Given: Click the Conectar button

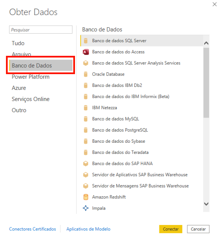Looking at the screenshot, I should tap(171, 229).
